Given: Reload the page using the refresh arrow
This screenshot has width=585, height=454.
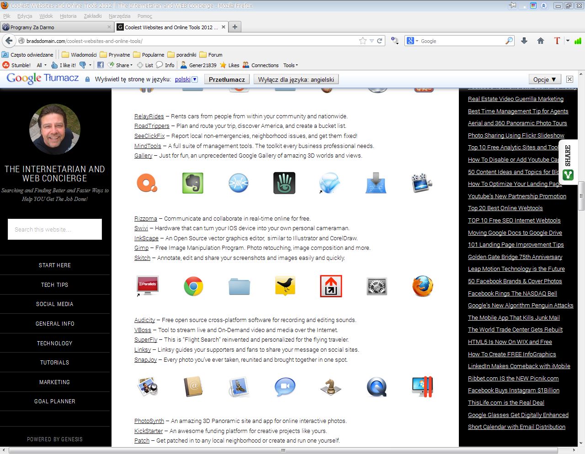Looking at the screenshot, I should coord(379,41).
